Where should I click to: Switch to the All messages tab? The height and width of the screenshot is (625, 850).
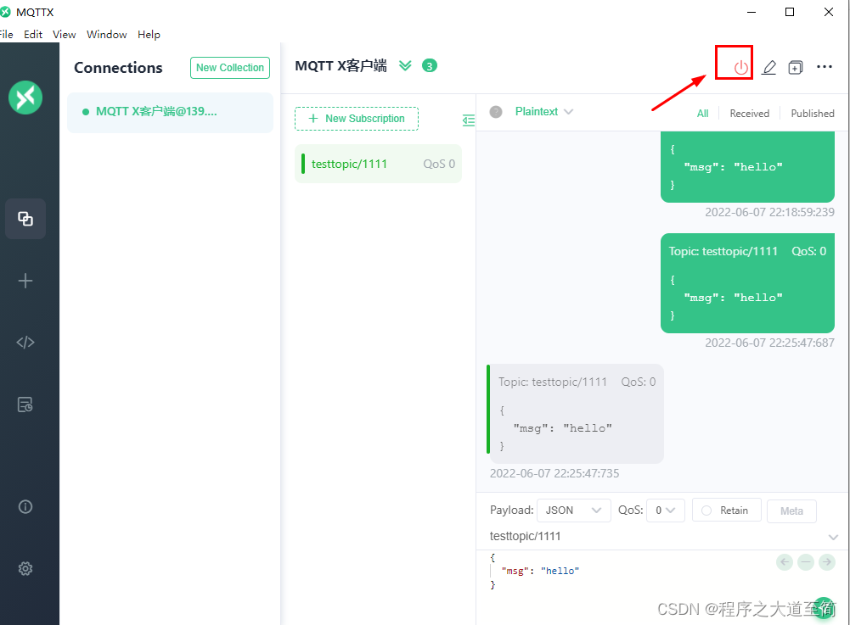coord(702,113)
